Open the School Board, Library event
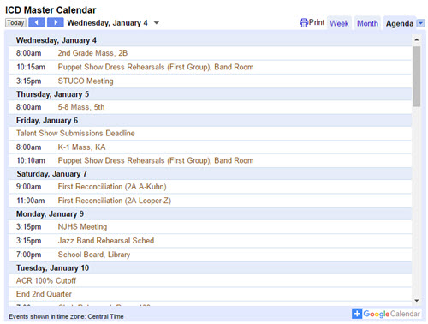 point(94,255)
